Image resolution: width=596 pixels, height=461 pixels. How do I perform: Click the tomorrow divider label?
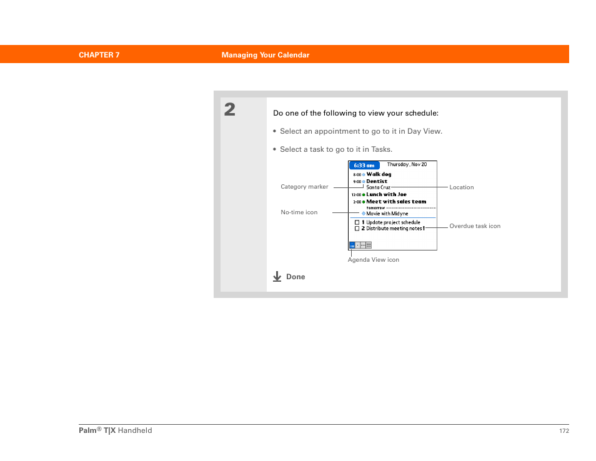pyautogui.click(x=375, y=208)
